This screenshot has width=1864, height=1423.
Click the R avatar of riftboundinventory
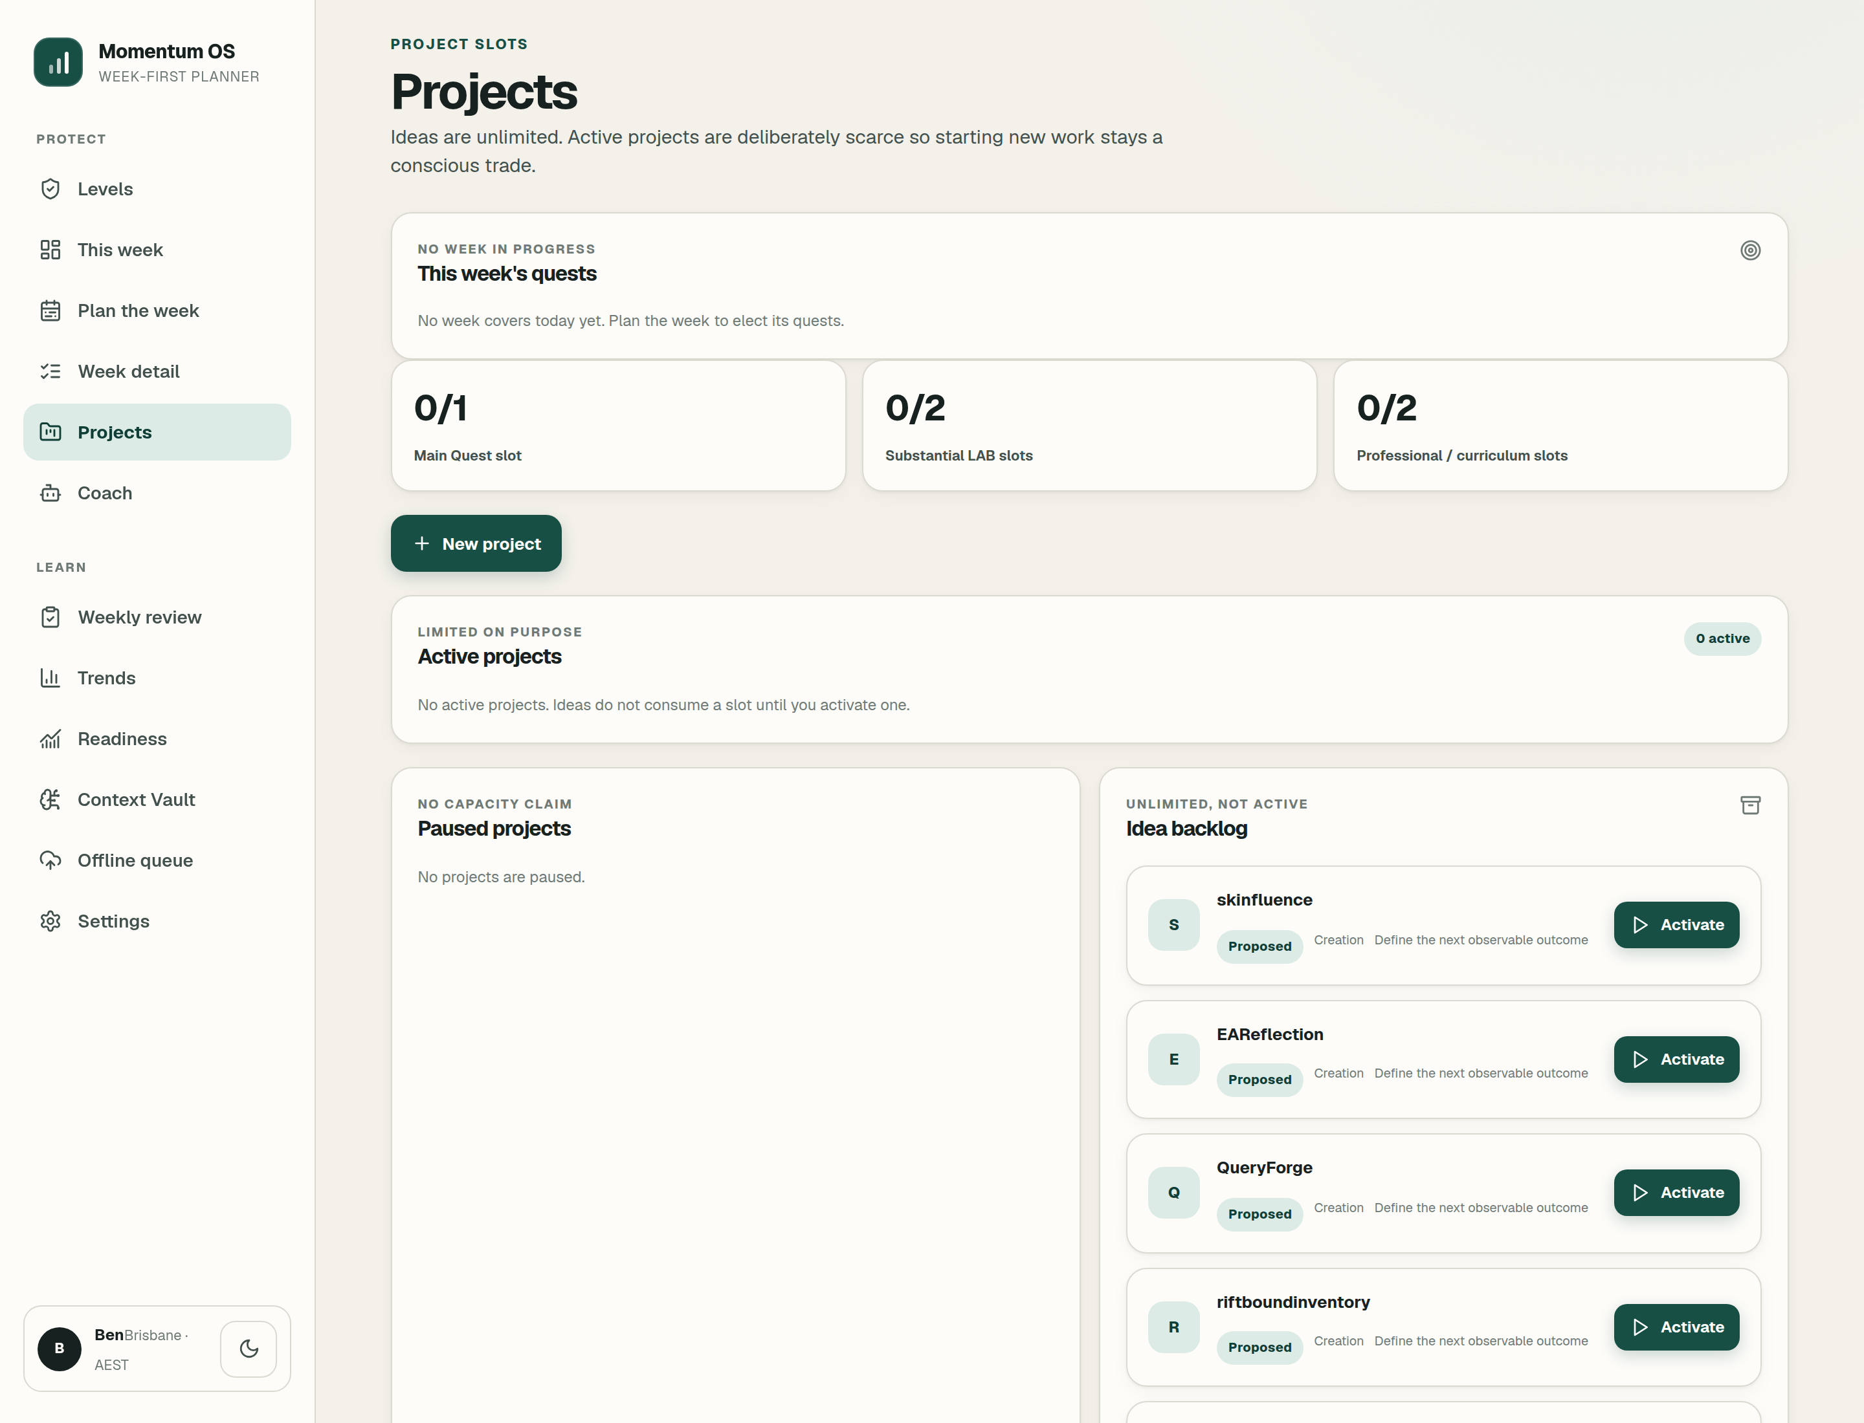pos(1174,1328)
